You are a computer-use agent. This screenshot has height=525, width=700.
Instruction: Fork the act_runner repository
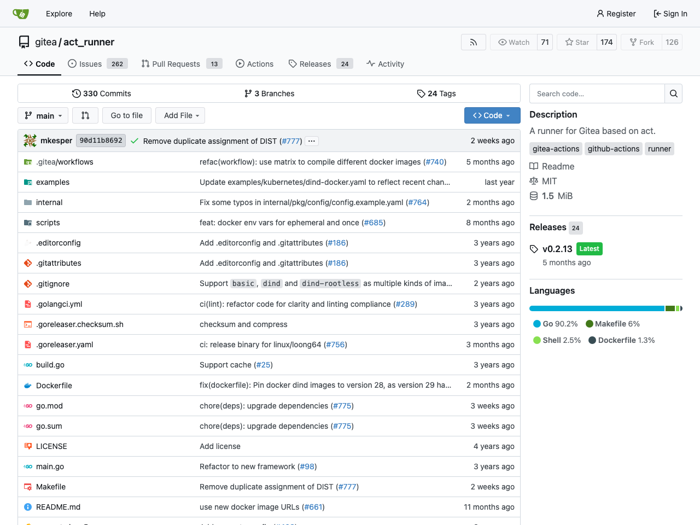[641, 42]
